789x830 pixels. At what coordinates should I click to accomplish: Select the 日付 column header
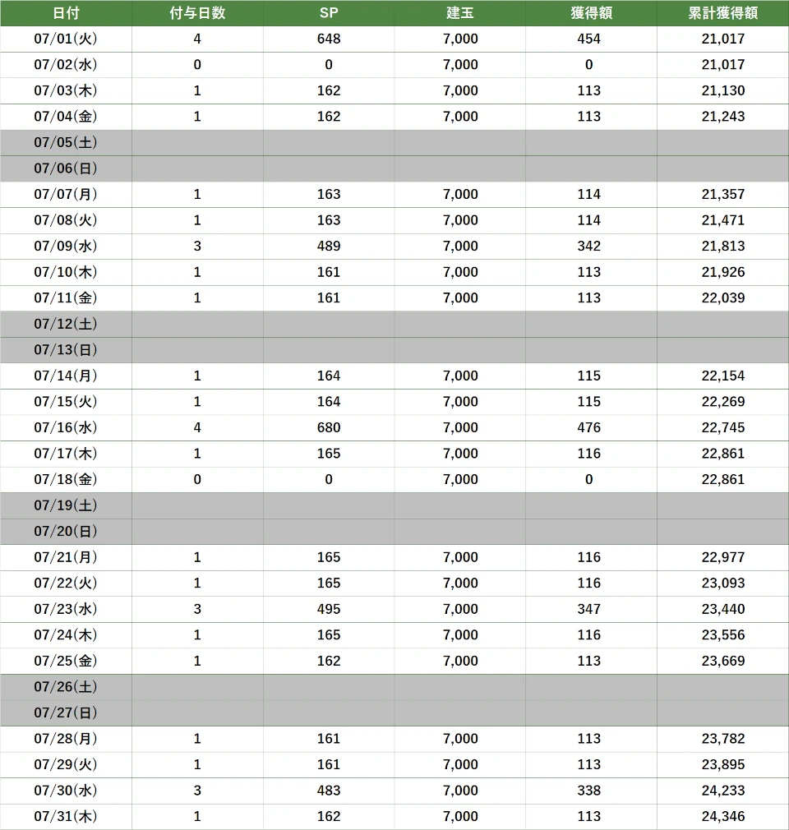[66, 12]
